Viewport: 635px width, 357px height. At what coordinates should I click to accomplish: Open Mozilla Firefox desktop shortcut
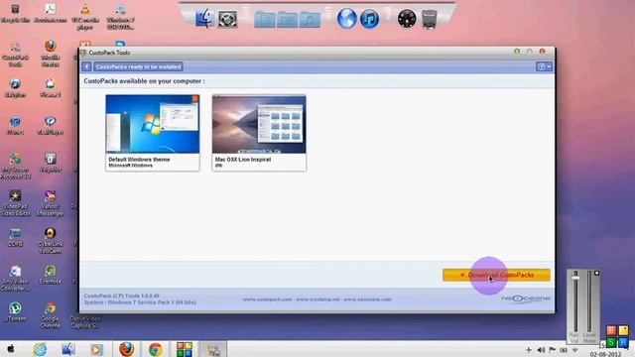point(51,54)
